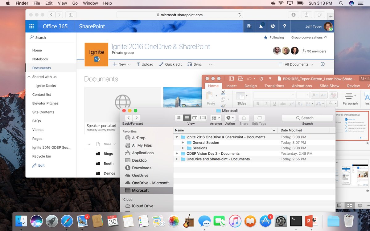The width and height of the screenshot is (370, 231).
Task: Click the Upload button in SharePoint
Action: 145,64
